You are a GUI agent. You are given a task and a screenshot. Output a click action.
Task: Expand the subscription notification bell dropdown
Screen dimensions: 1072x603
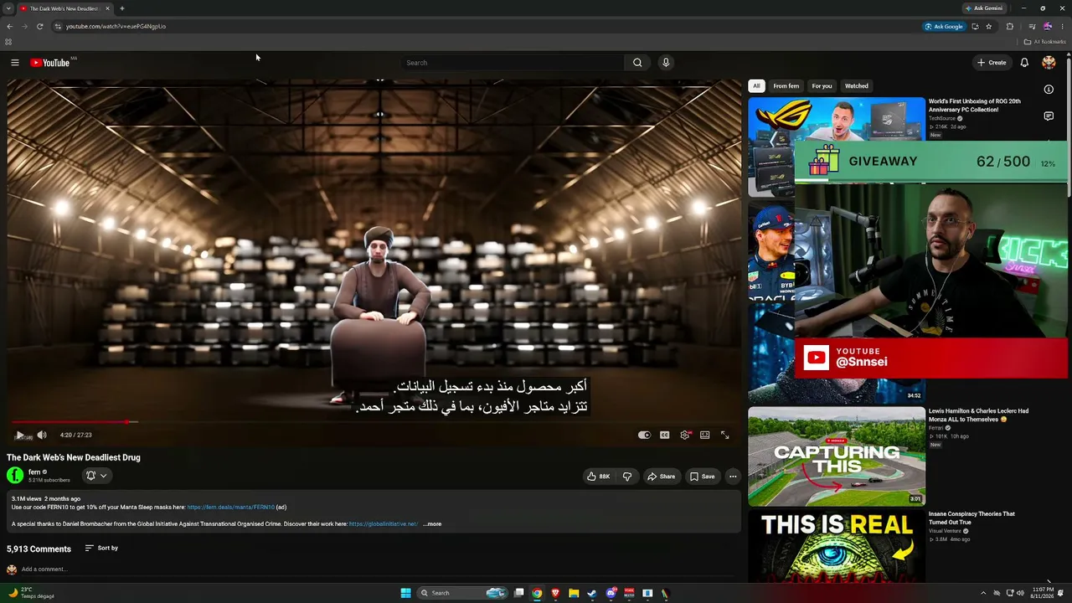(96, 476)
